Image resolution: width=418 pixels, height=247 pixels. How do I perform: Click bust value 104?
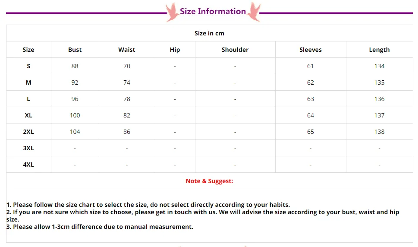pos(75,132)
